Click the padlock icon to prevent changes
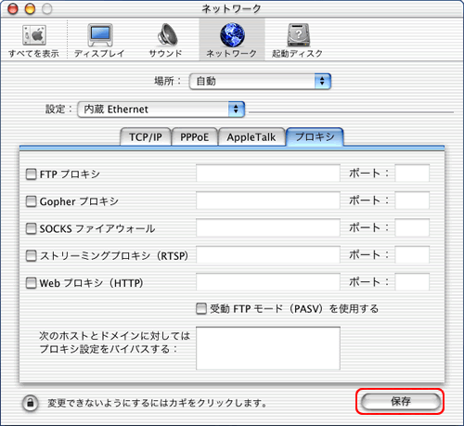Screen dimensions: 464x426 tap(31, 404)
